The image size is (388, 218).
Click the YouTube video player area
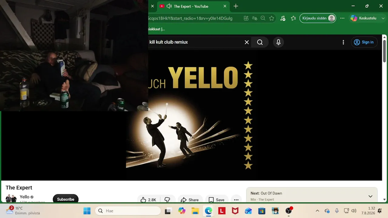(192, 115)
